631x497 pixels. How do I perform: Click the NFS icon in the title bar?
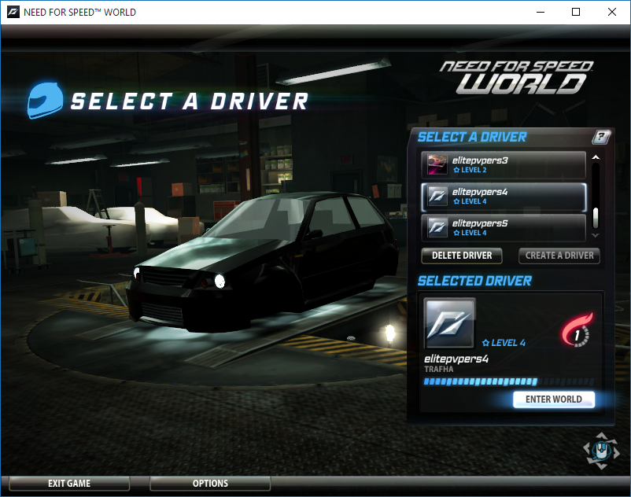(13, 12)
